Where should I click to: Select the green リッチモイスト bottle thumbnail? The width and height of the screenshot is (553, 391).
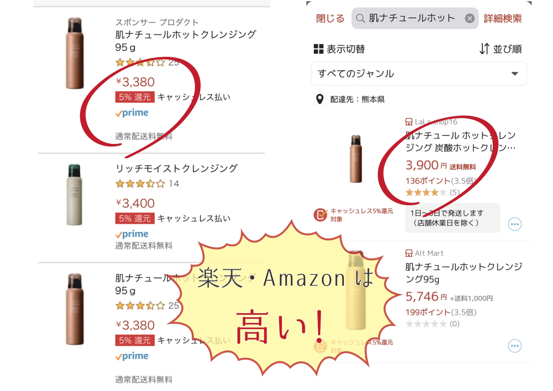pyautogui.click(x=74, y=195)
